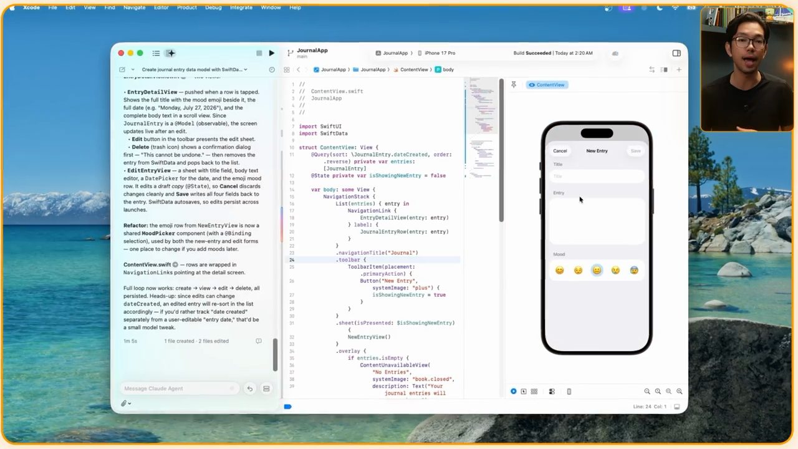Open the preview variants grid
Image resolution: width=798 pixels, height=449 pixels.
click(534, 392)
